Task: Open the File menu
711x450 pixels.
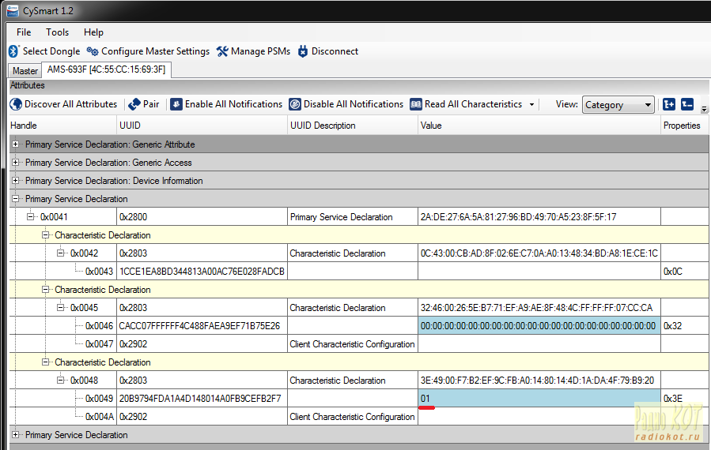Action: 24,32
